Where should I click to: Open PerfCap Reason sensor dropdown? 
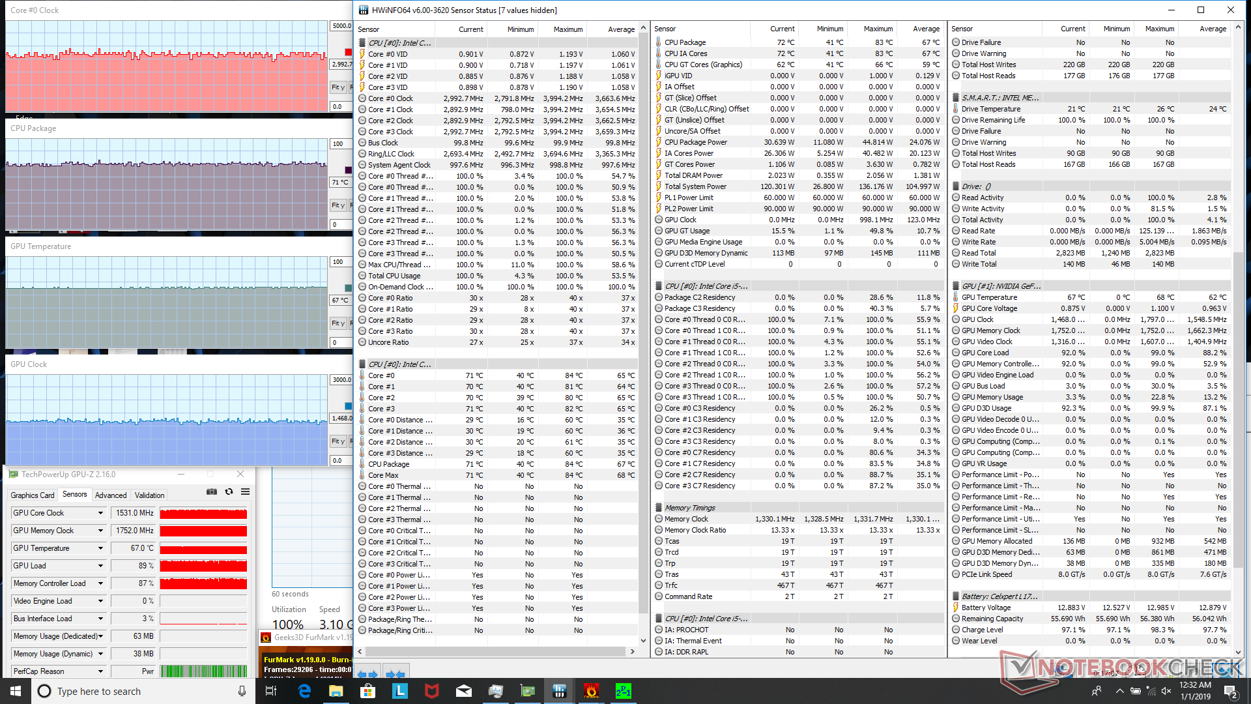click(100, 671)
